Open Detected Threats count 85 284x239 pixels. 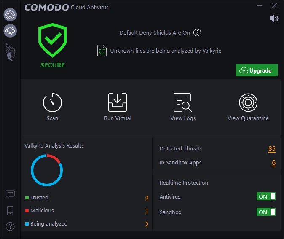coord(272,149)
